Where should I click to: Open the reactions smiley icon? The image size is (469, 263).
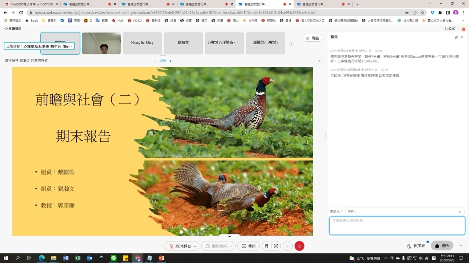(x=276, y=246)
